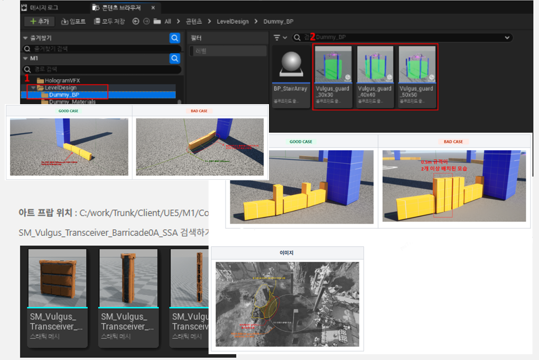Open the search icon in M1 header
The image size is (539, 360).
(175, 59)
